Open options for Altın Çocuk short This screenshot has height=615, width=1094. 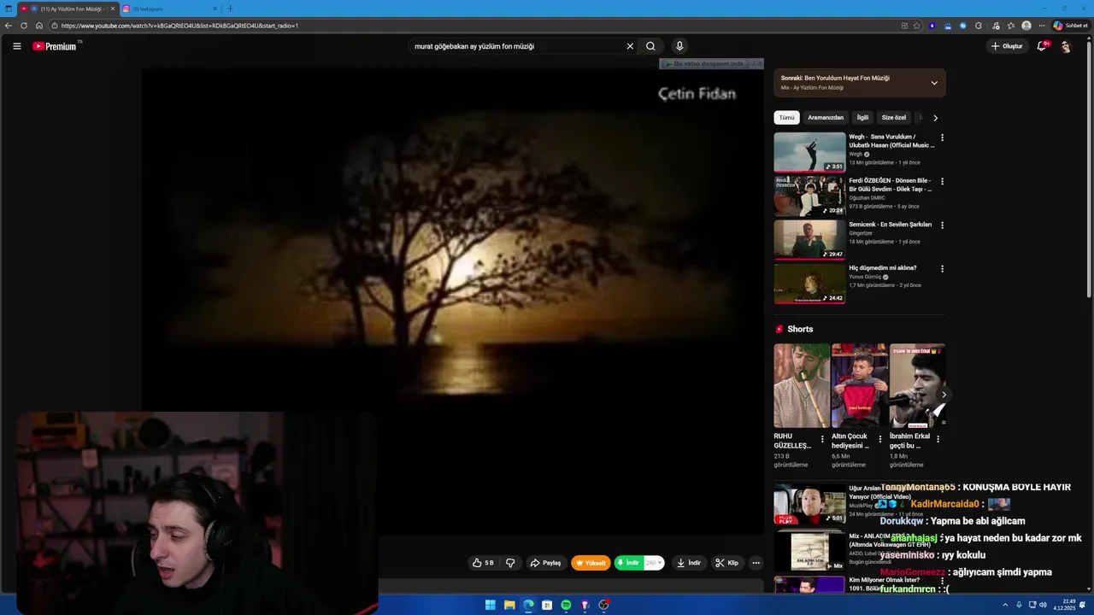point(880,439)
